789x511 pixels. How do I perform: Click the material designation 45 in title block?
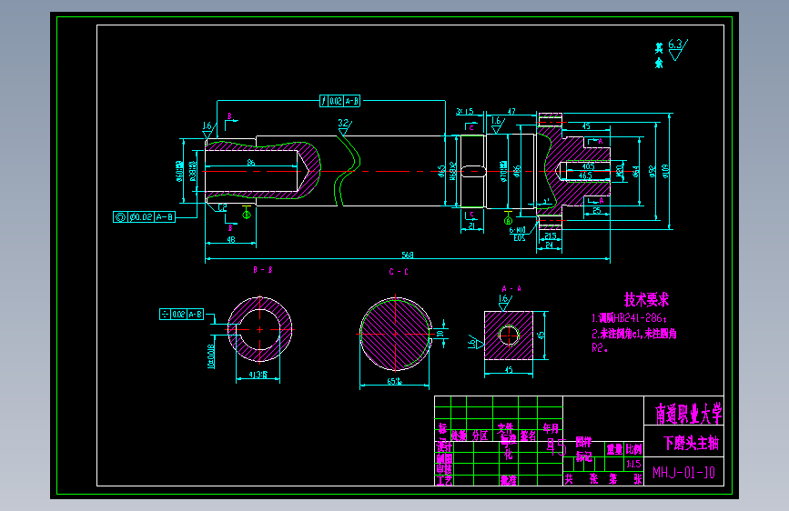557,446
